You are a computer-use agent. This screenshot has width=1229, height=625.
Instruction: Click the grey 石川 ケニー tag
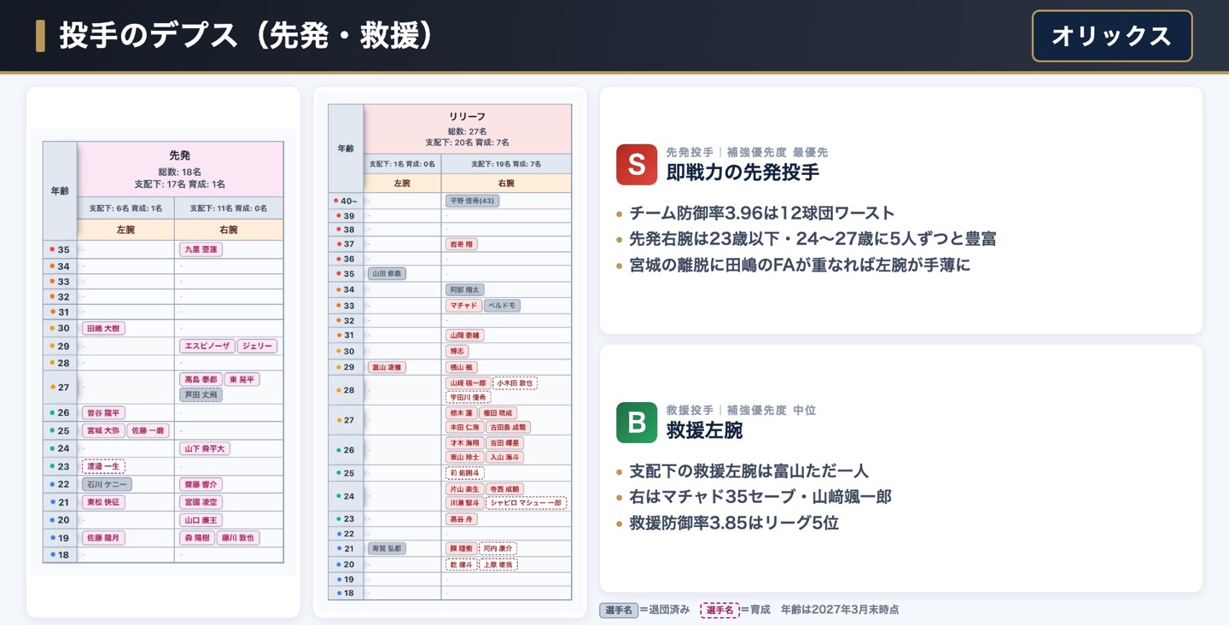(x=107, y=484)
